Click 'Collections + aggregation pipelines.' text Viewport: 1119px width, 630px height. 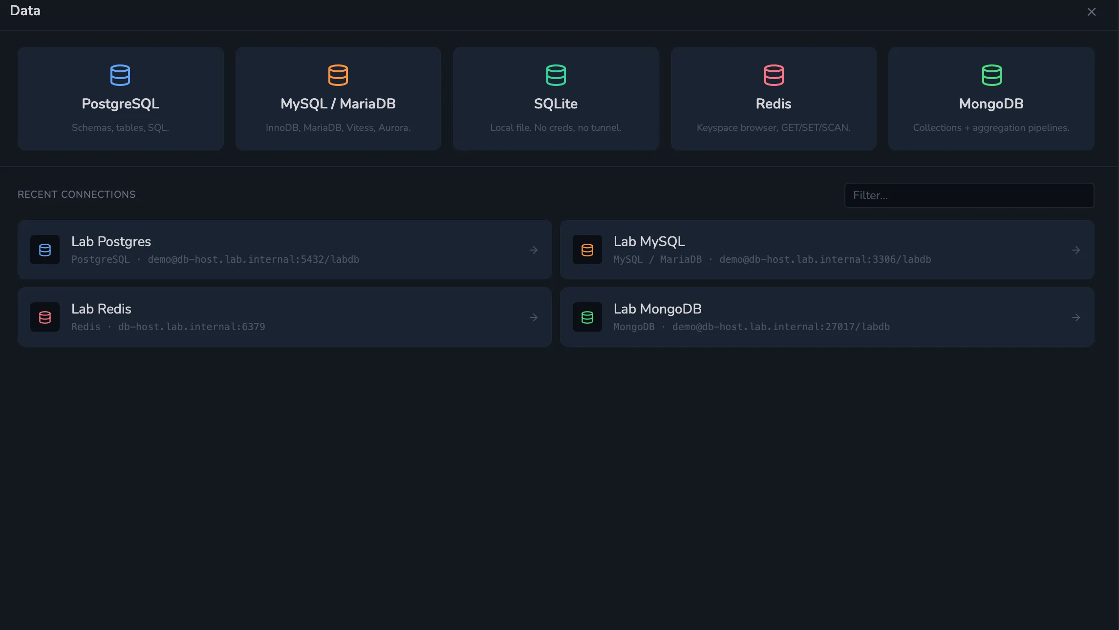[991, 127]
